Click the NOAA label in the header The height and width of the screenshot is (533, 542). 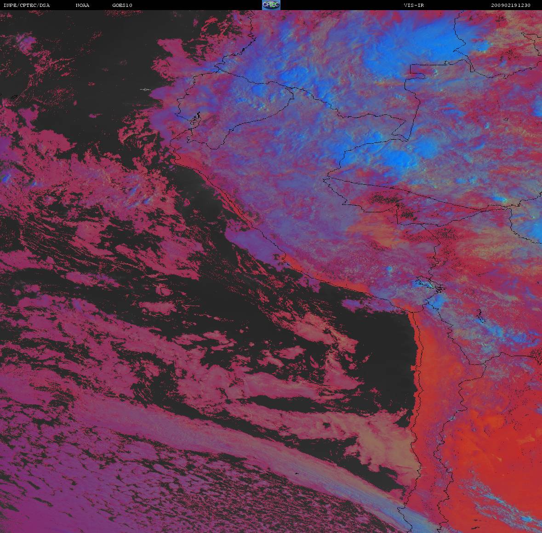[83, 5]
